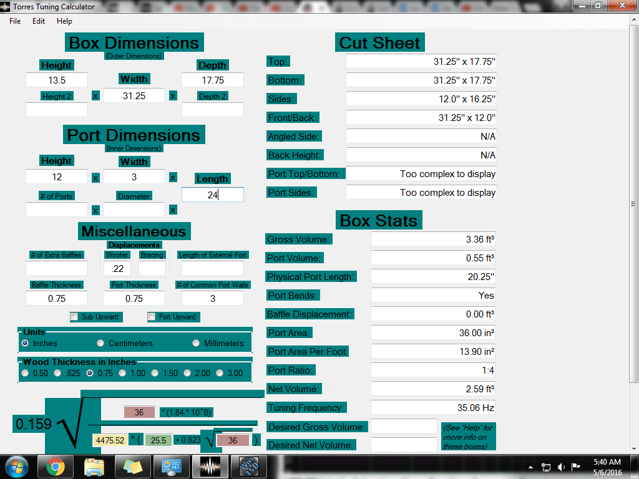Click the Physical Port Length value 20.25"

433,276
